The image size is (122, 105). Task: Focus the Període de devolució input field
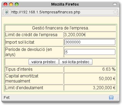point(90,52)
